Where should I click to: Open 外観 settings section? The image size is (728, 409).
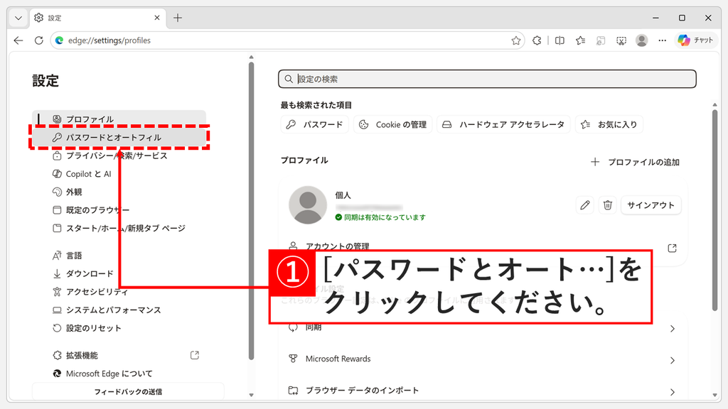(119, 192)
